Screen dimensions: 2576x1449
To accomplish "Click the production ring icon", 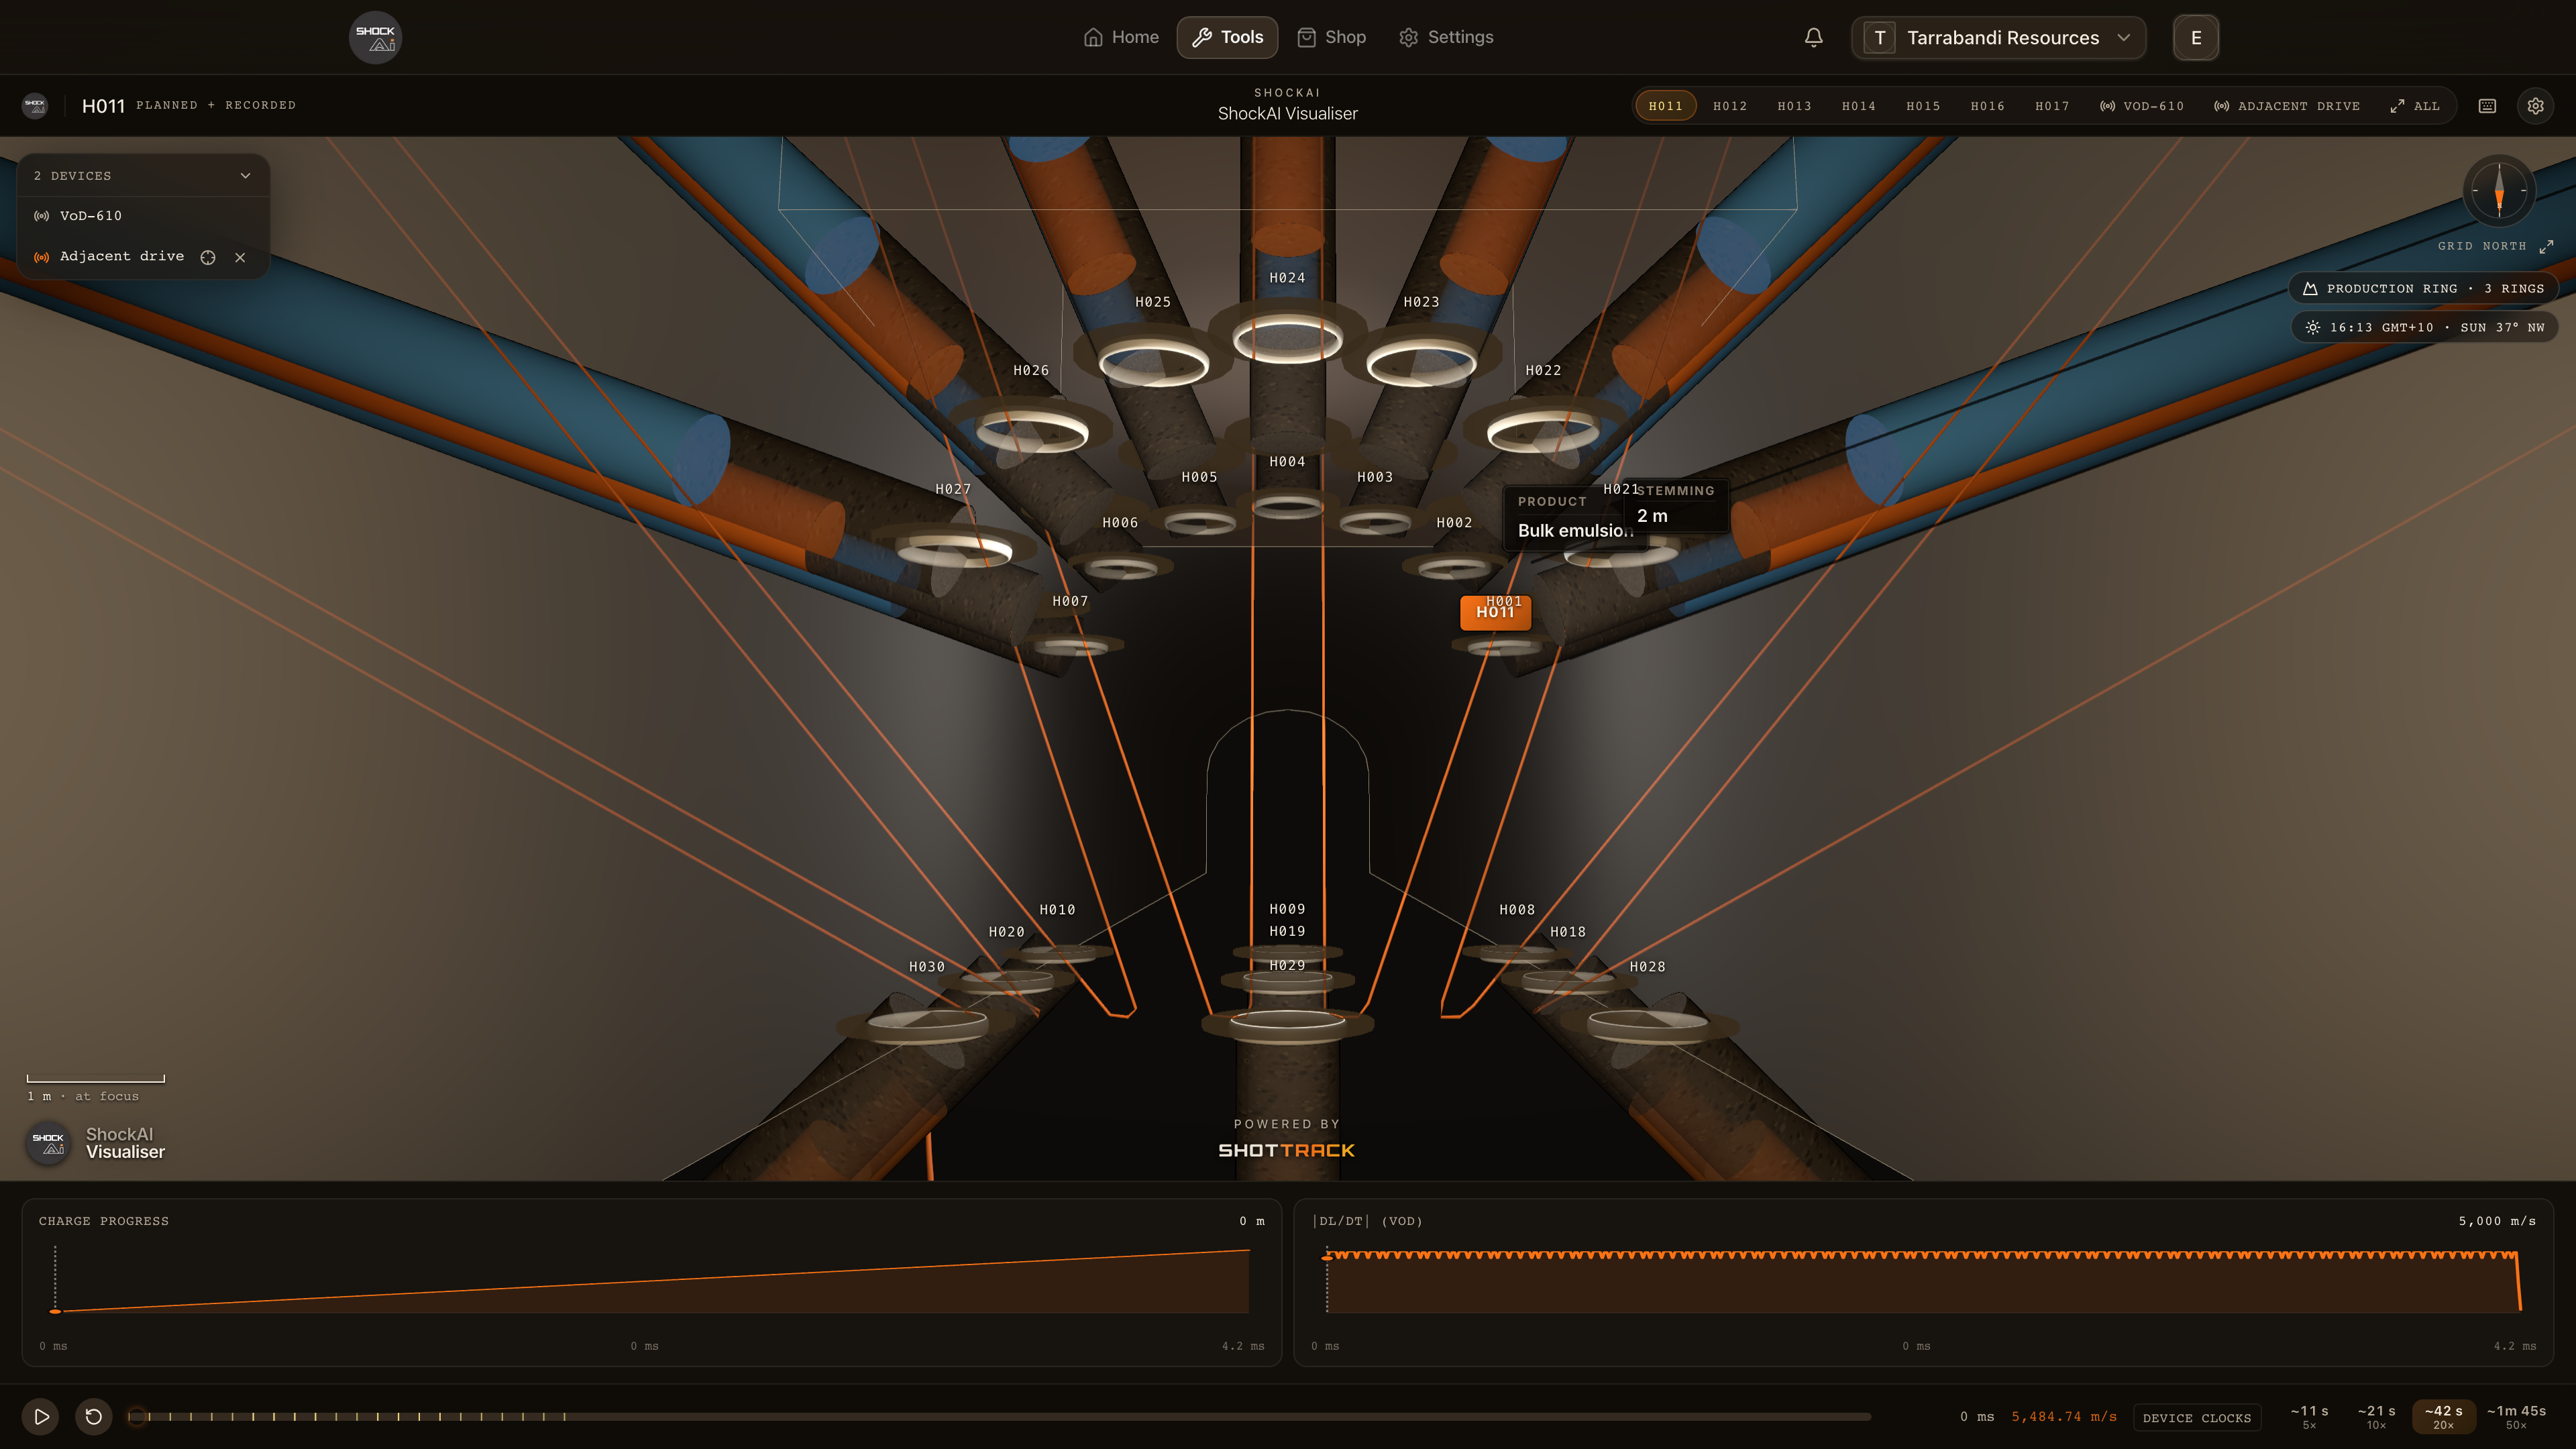I will pos(2310,289).
